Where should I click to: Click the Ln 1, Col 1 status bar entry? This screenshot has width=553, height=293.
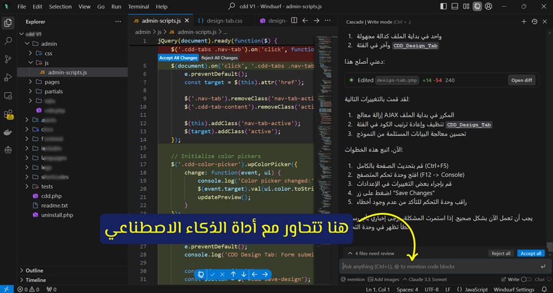[378, 290]
